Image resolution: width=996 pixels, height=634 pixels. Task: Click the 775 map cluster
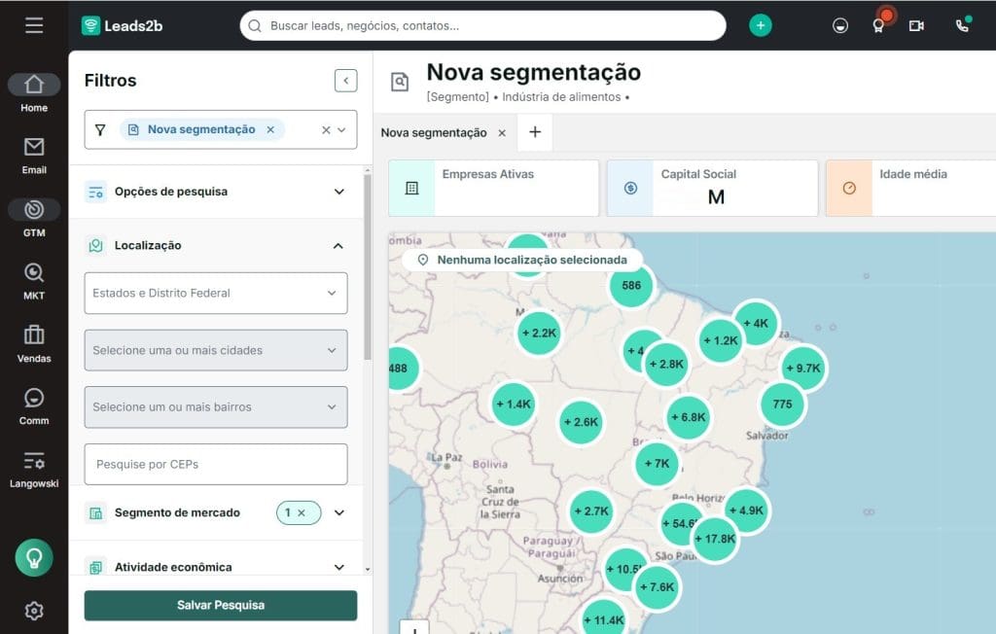coord(783,405)
